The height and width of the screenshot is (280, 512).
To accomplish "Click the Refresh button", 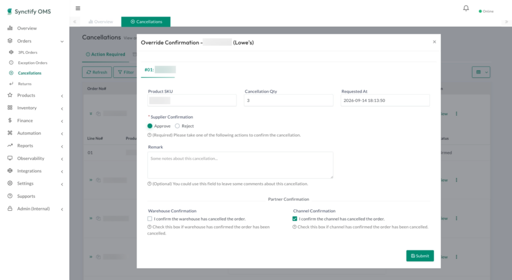I will point(97,72).
